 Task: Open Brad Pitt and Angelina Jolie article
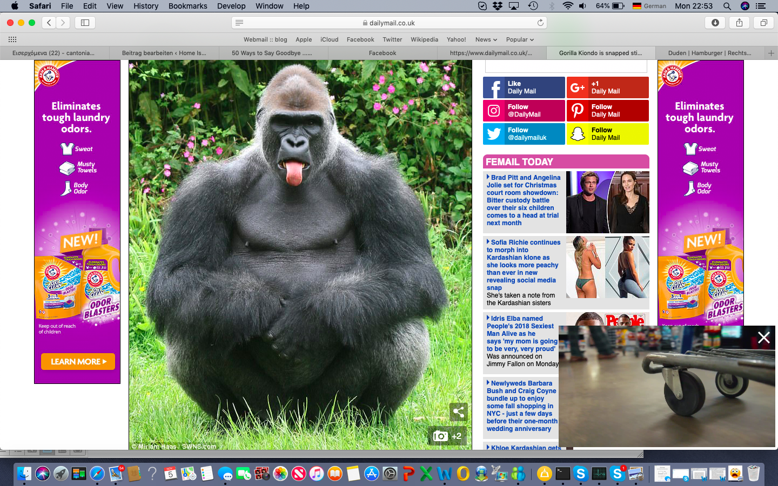(523, 200)
